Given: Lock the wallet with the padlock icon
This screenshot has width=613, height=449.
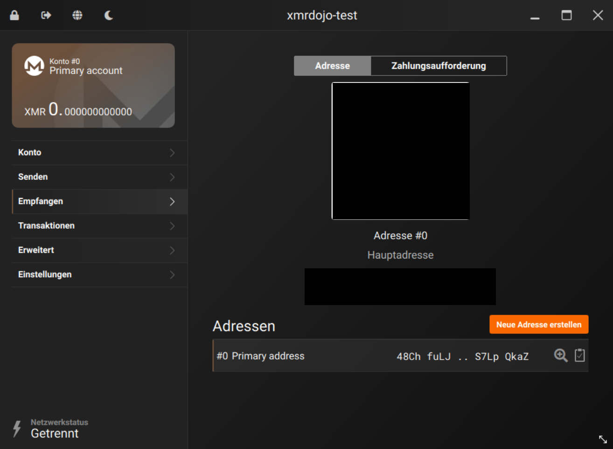Looking at the screenshot, I should pos(14,15).
